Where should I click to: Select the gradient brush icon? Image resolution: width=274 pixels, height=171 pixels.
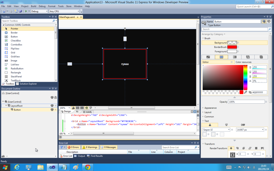pos(235,57)
